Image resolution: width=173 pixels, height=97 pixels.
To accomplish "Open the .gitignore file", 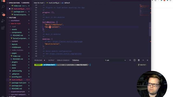I will coord(16,74).
